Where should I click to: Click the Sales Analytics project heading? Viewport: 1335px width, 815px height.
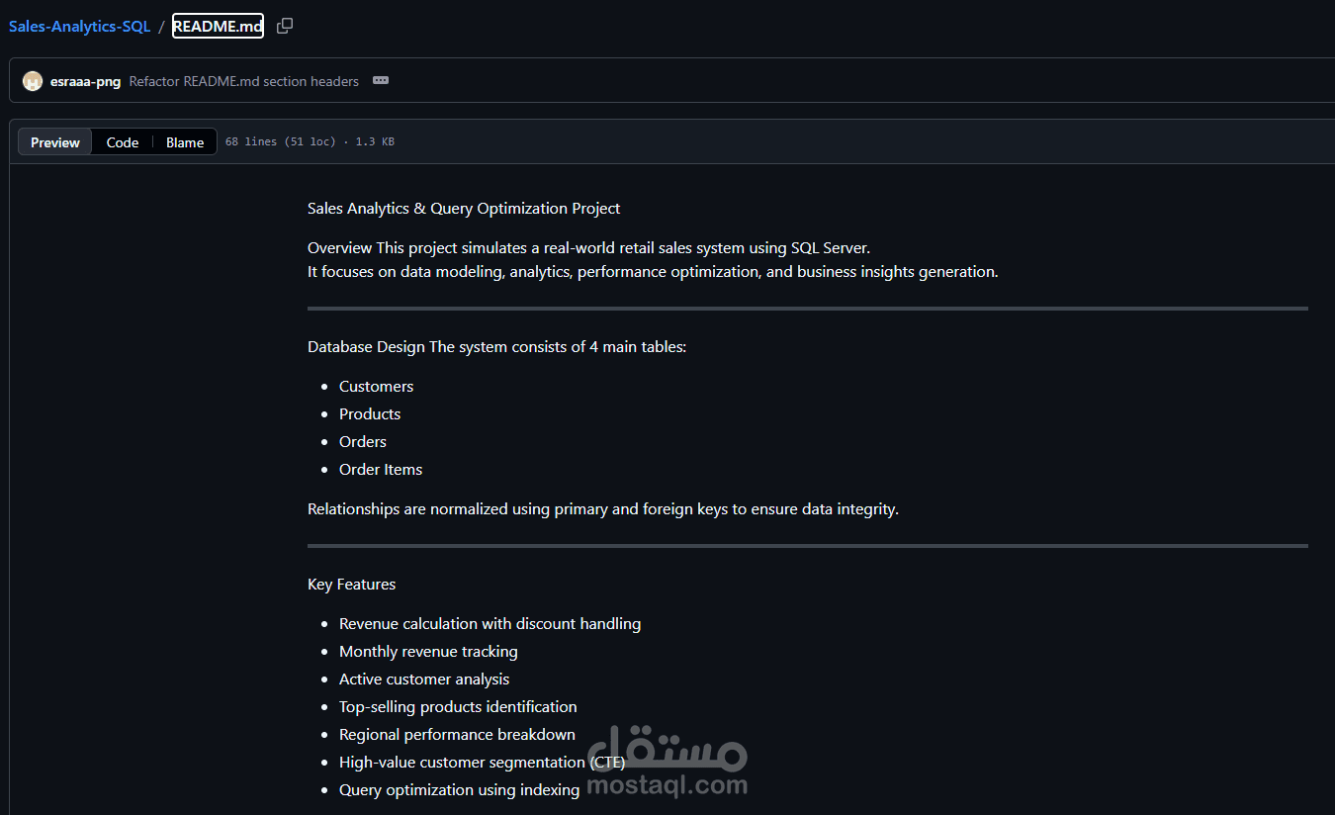coord(464,209)
